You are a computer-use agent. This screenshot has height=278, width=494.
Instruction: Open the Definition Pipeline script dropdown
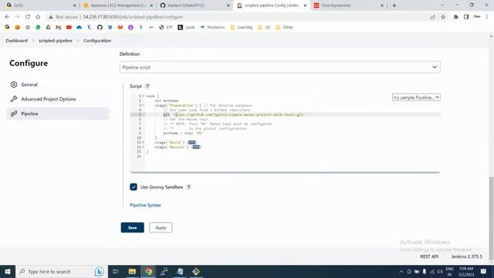(280, 67)
